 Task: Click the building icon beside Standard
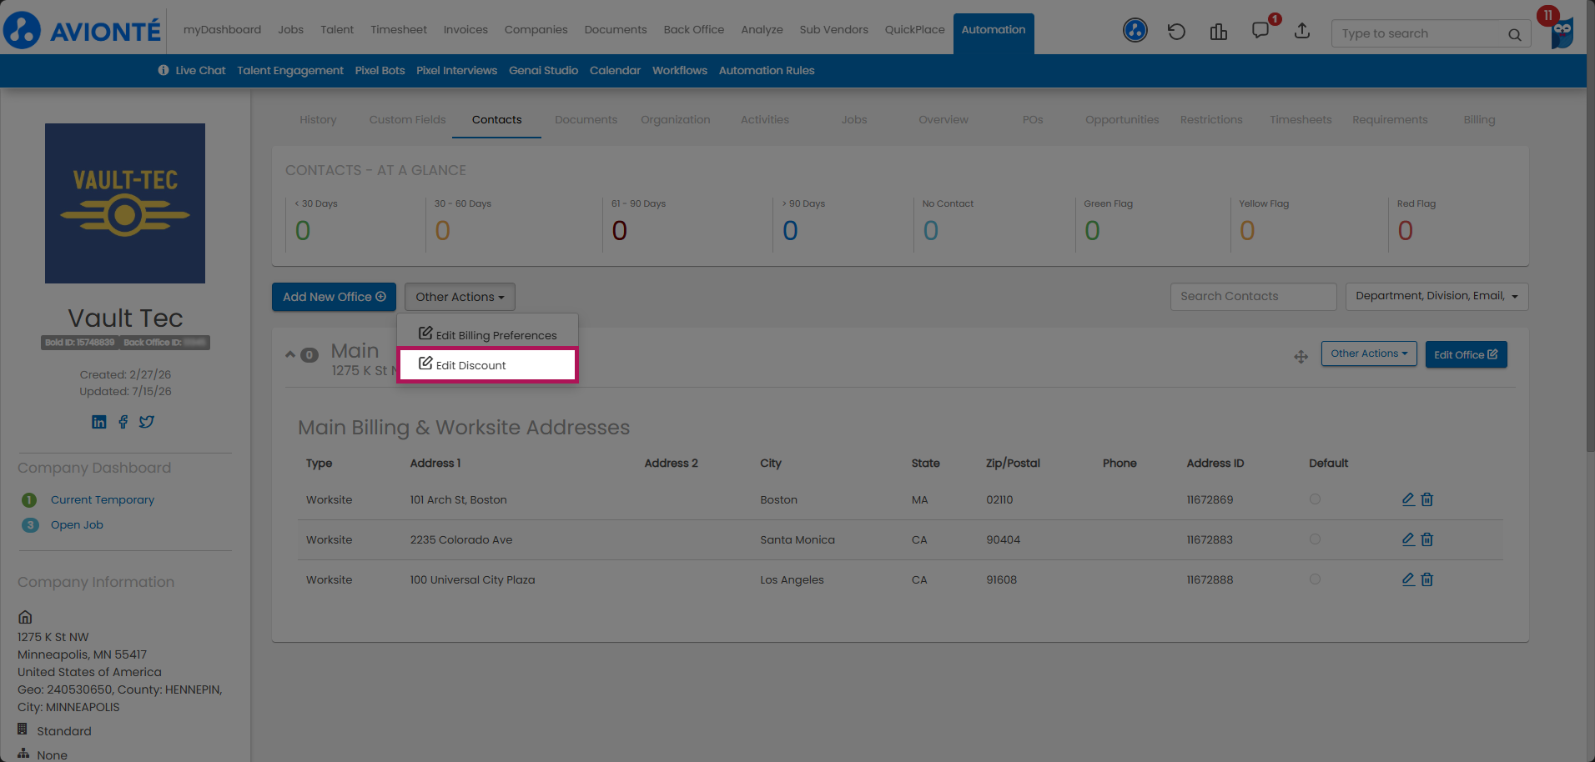(23, 729)
